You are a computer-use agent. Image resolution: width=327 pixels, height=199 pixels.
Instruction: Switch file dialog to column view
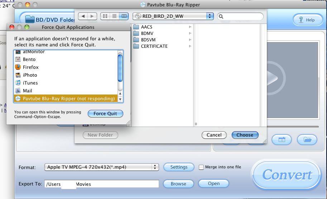(x=124, y=16)
